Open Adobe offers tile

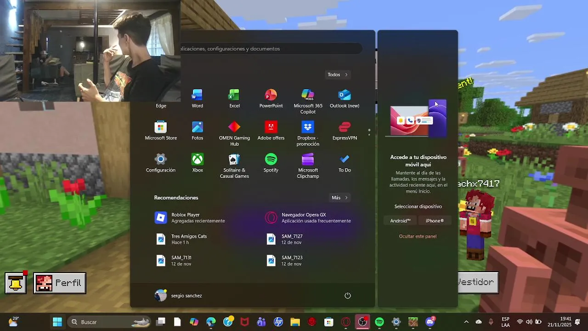(271, 131)
